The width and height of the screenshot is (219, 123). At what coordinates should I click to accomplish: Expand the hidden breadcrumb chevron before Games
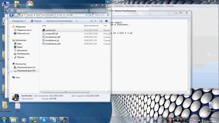coord(25,15)
